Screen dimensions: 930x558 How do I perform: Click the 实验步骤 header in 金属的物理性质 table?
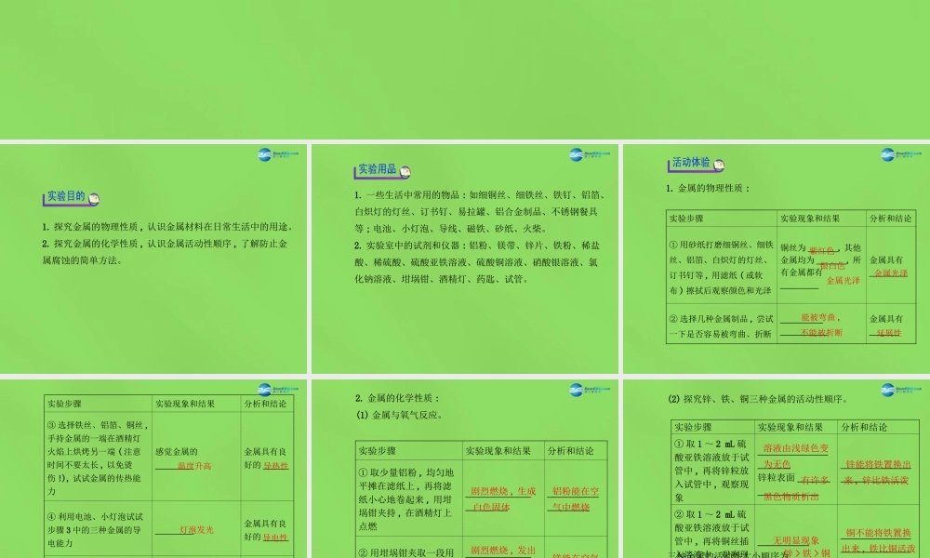[689, 219]
